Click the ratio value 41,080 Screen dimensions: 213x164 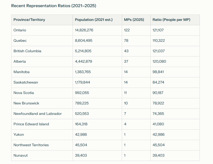pyautogui.click(x=158, y=124)
